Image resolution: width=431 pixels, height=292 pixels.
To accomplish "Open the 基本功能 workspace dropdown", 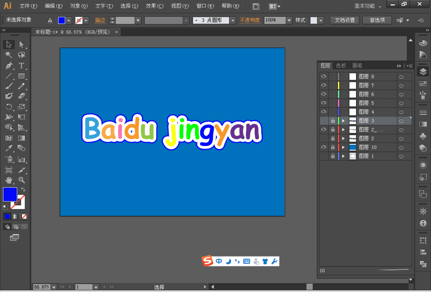I will pyautogui.click(x=368, y=6).
